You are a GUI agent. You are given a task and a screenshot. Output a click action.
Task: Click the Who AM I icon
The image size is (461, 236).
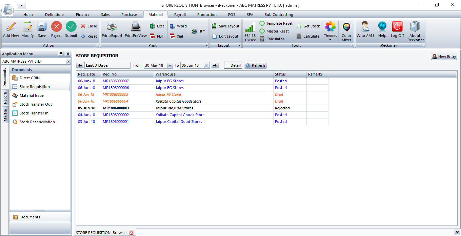365,27
